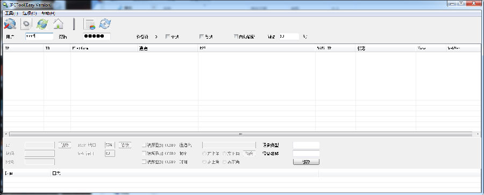This screenshot has width=484, height=195.
Task: Click the password field with dots
Action: (x=97, y=37)
